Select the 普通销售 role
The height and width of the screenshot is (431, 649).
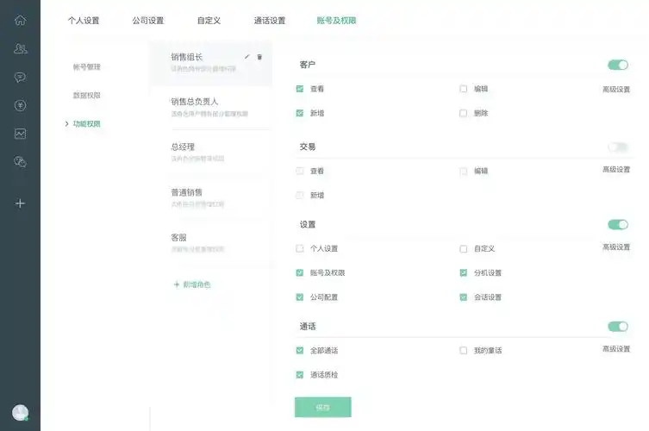210,198
